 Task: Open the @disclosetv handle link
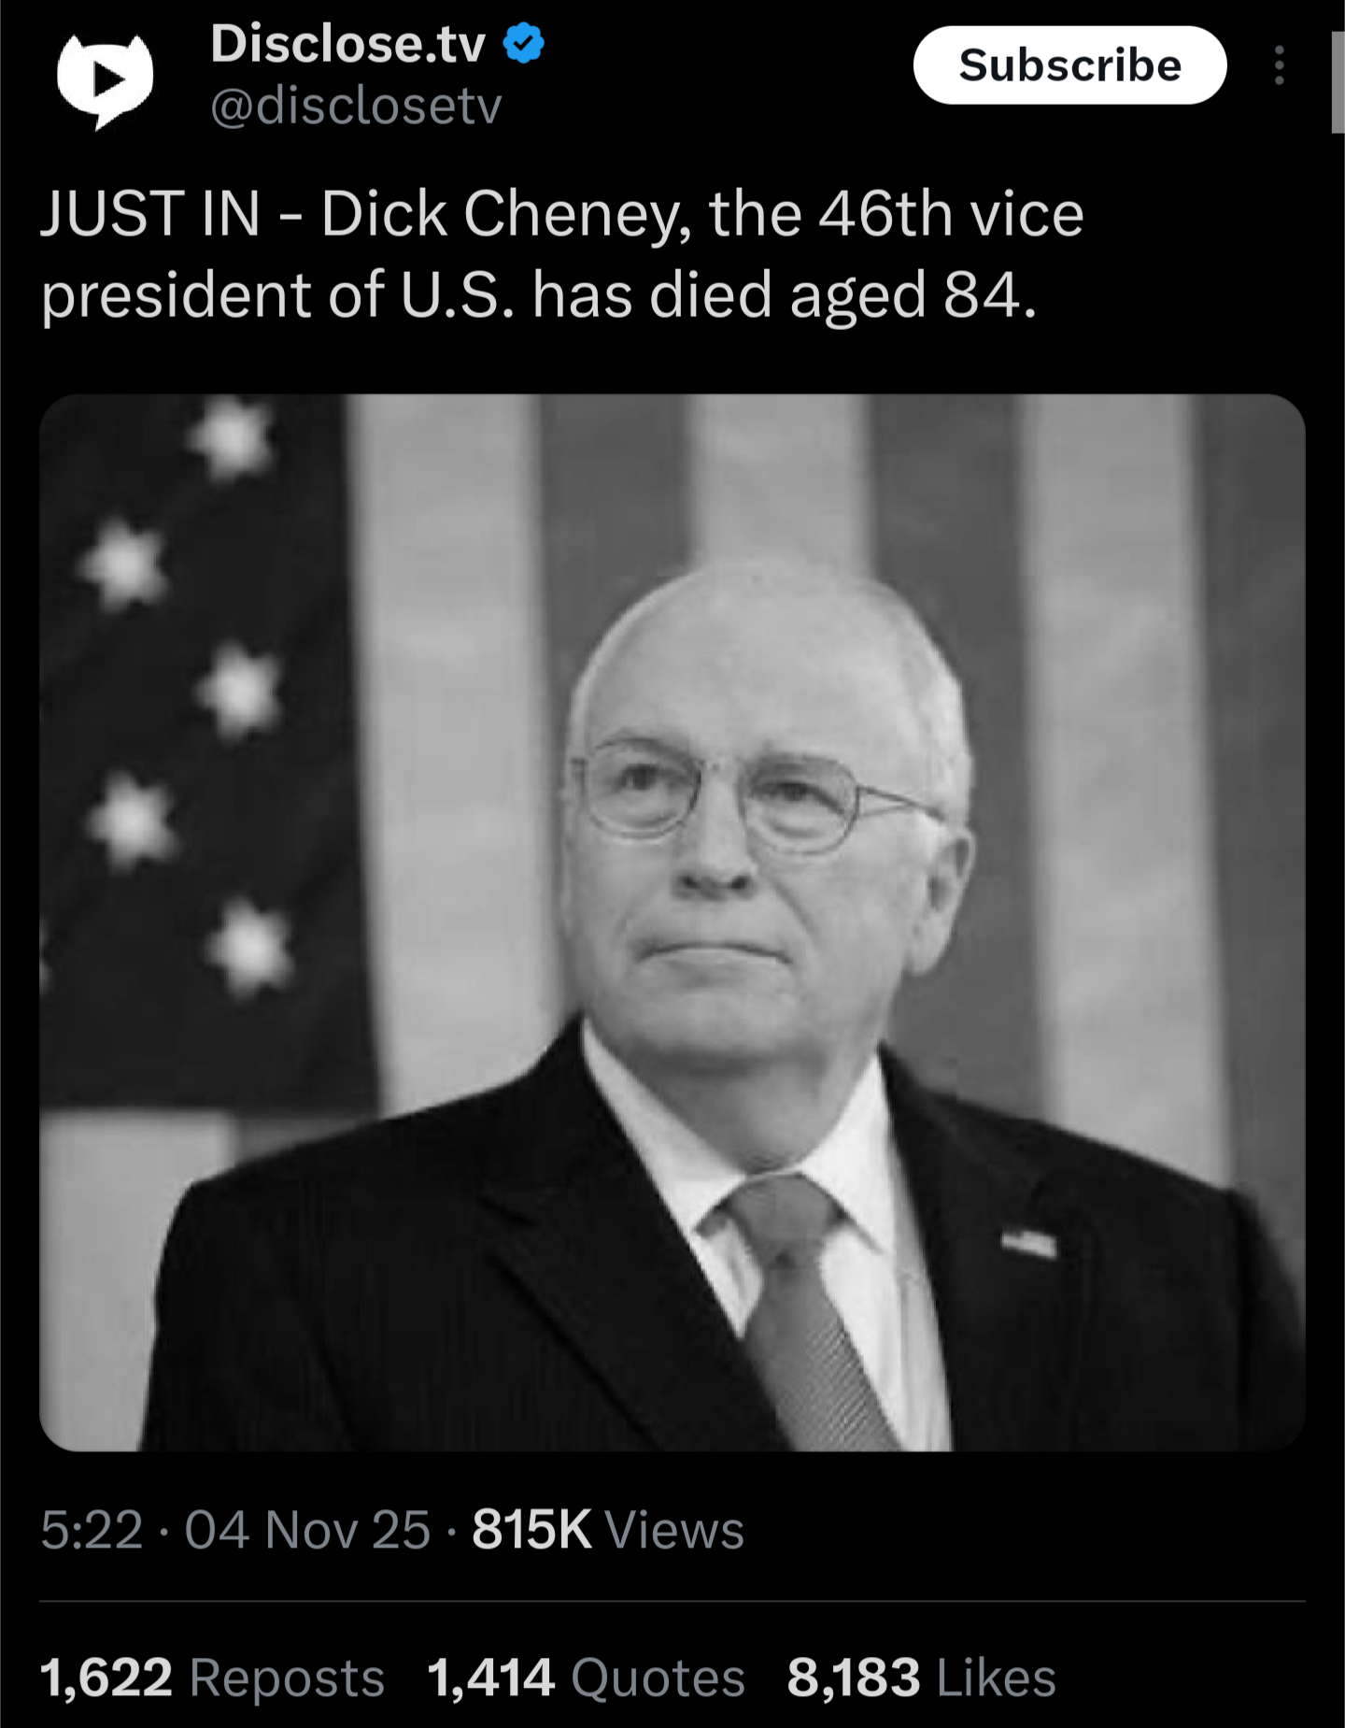point(356,106)
